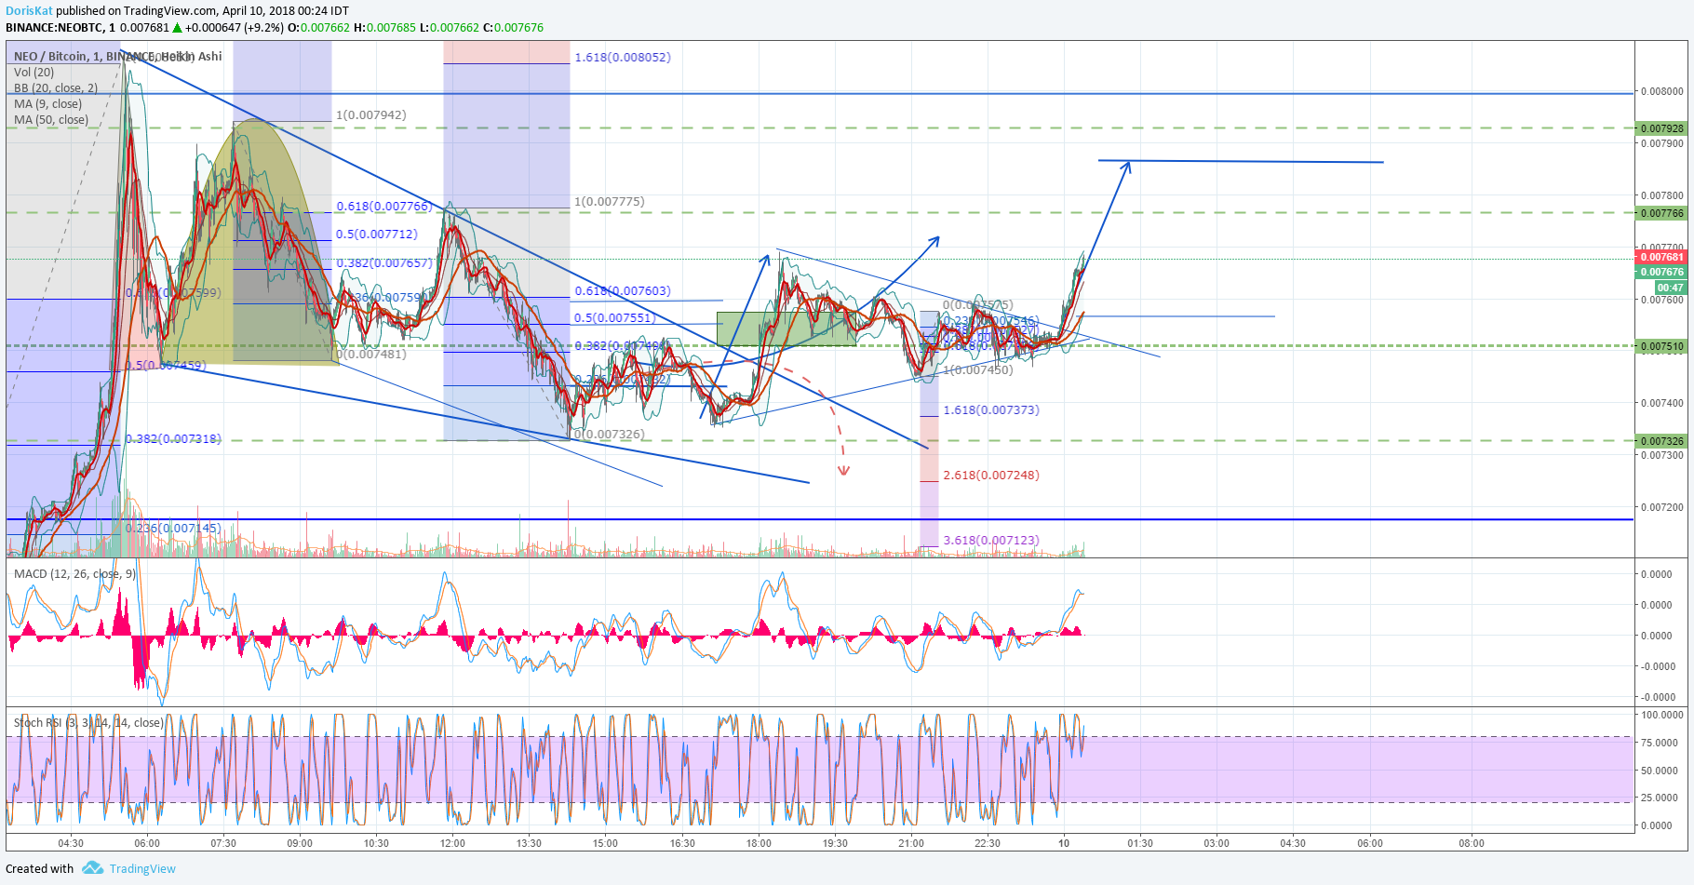Screen dimensions: 1694x885
Task: Click the 12:00 time axis label
Action: coord(452,844)
